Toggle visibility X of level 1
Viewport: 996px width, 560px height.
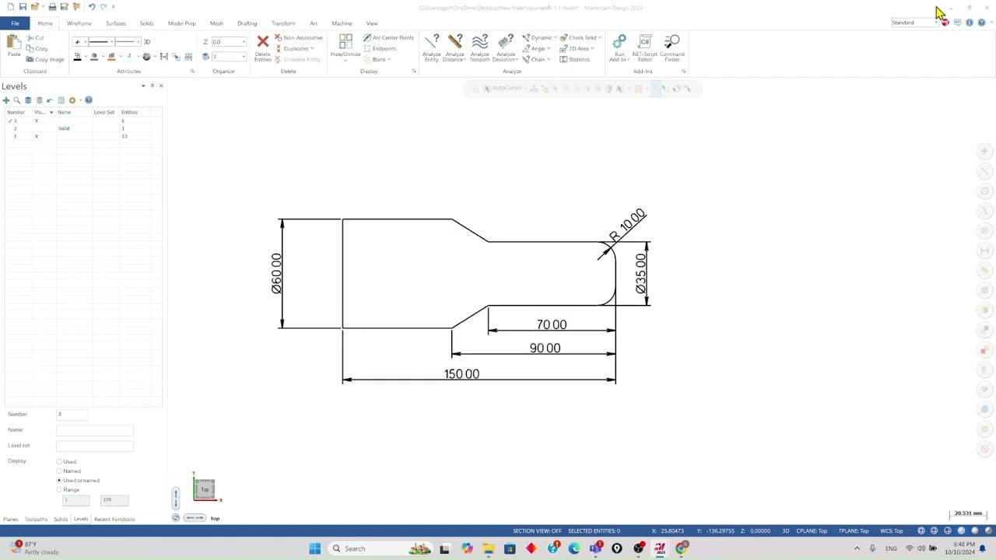click(36, 136)
